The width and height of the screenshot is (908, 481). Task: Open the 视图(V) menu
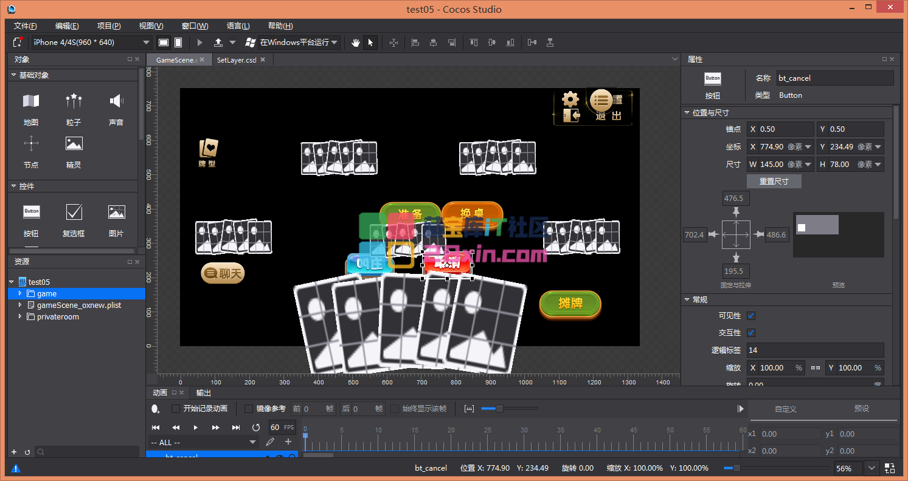[x=151, y=26]
